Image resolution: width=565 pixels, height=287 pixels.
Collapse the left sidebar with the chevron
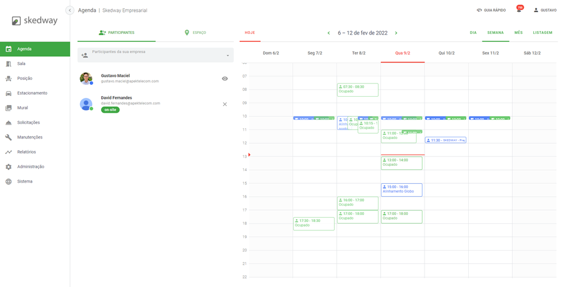tap(70, 11)
